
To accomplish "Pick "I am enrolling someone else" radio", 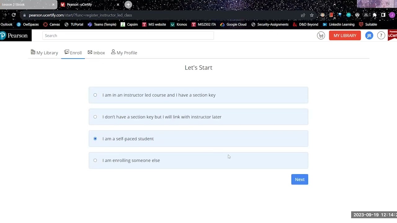I will [x=95, y=160].
